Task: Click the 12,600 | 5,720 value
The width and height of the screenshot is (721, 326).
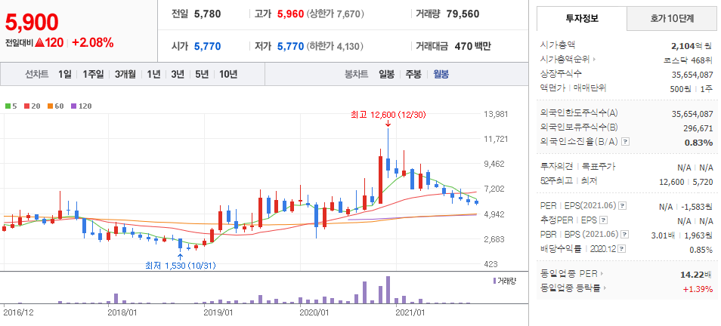Action: pos(686,182)
